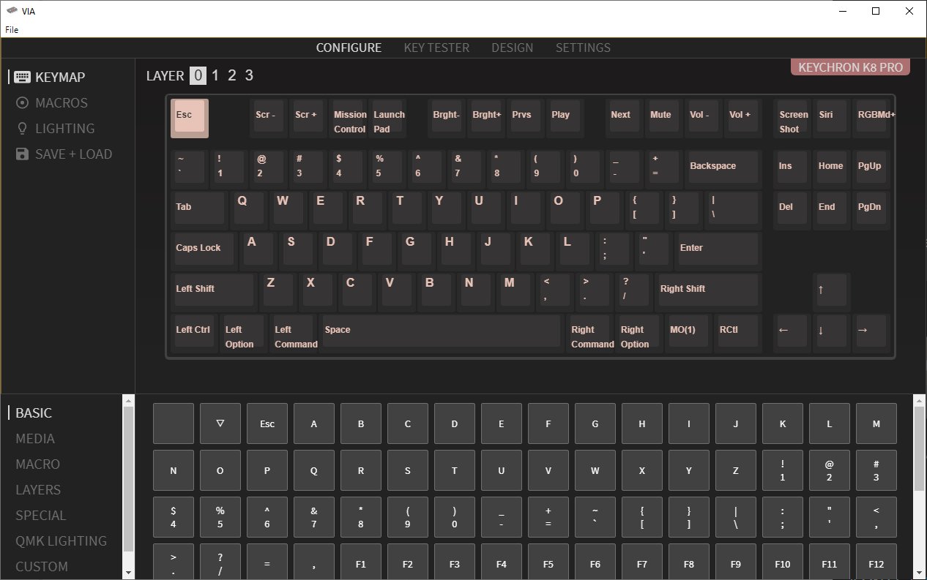Select the Esc key on the keymap
This screenshot has height=580, width=927.
coord(189,117)
